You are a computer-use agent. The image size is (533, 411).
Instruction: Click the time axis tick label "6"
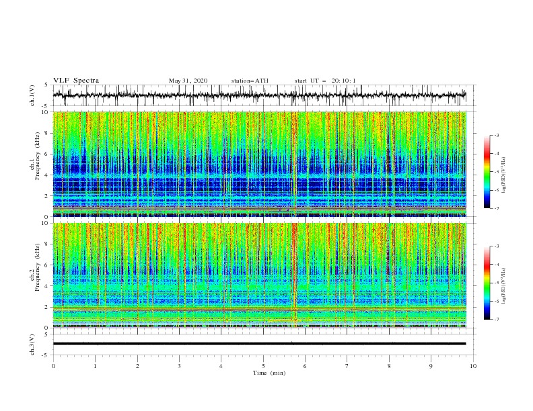(x=306, y=366)
